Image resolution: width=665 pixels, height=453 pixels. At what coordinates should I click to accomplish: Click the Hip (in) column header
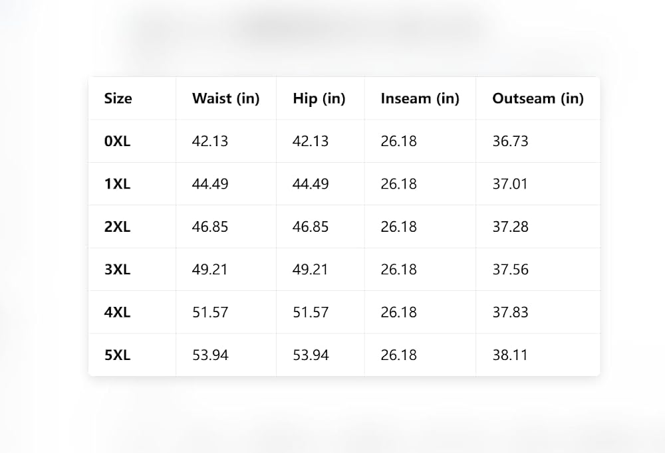319,98
